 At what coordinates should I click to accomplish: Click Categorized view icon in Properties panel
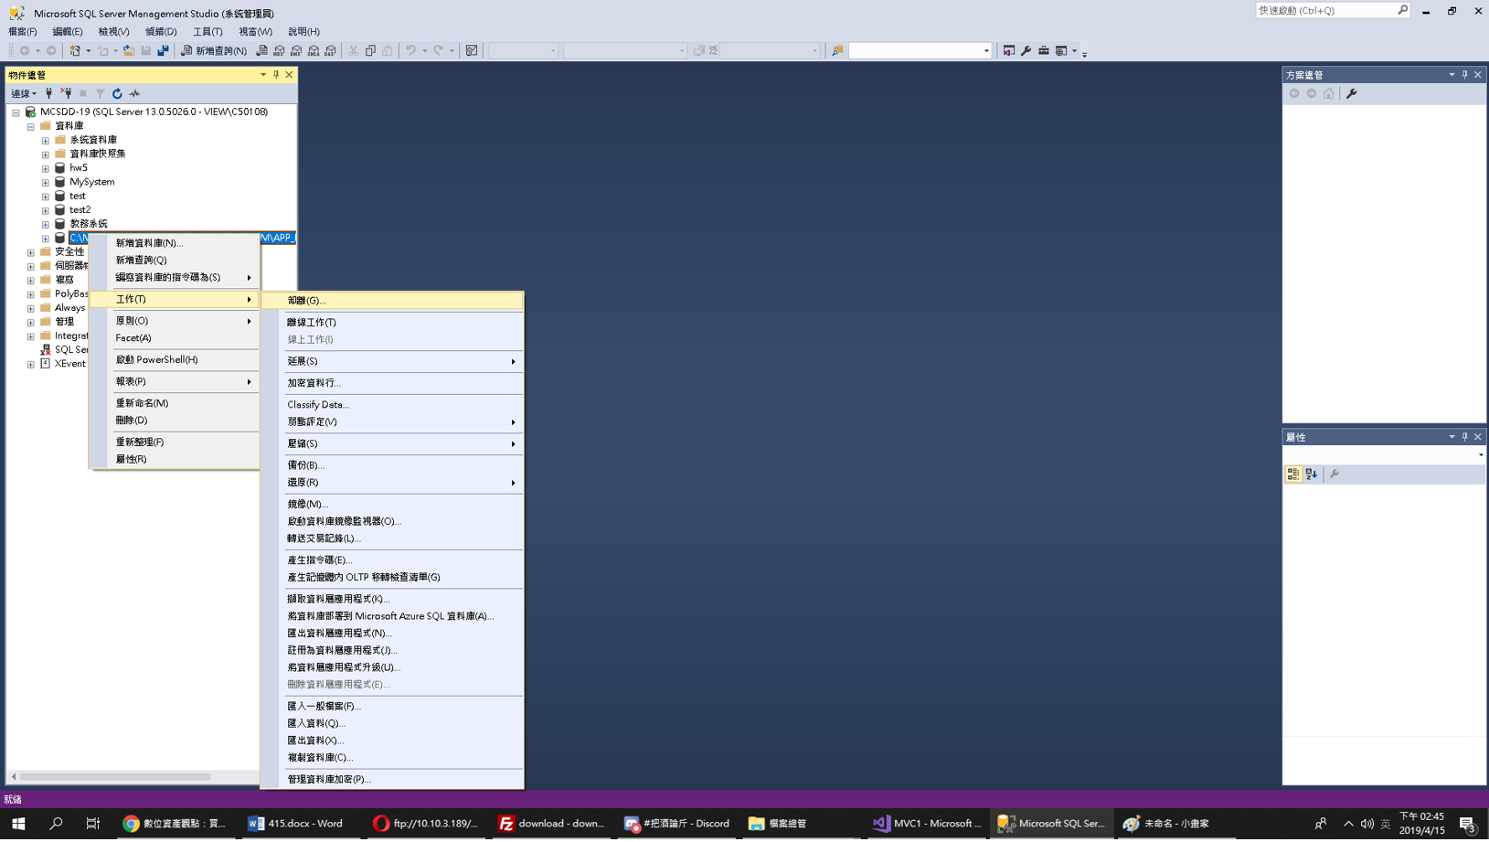1293,474
